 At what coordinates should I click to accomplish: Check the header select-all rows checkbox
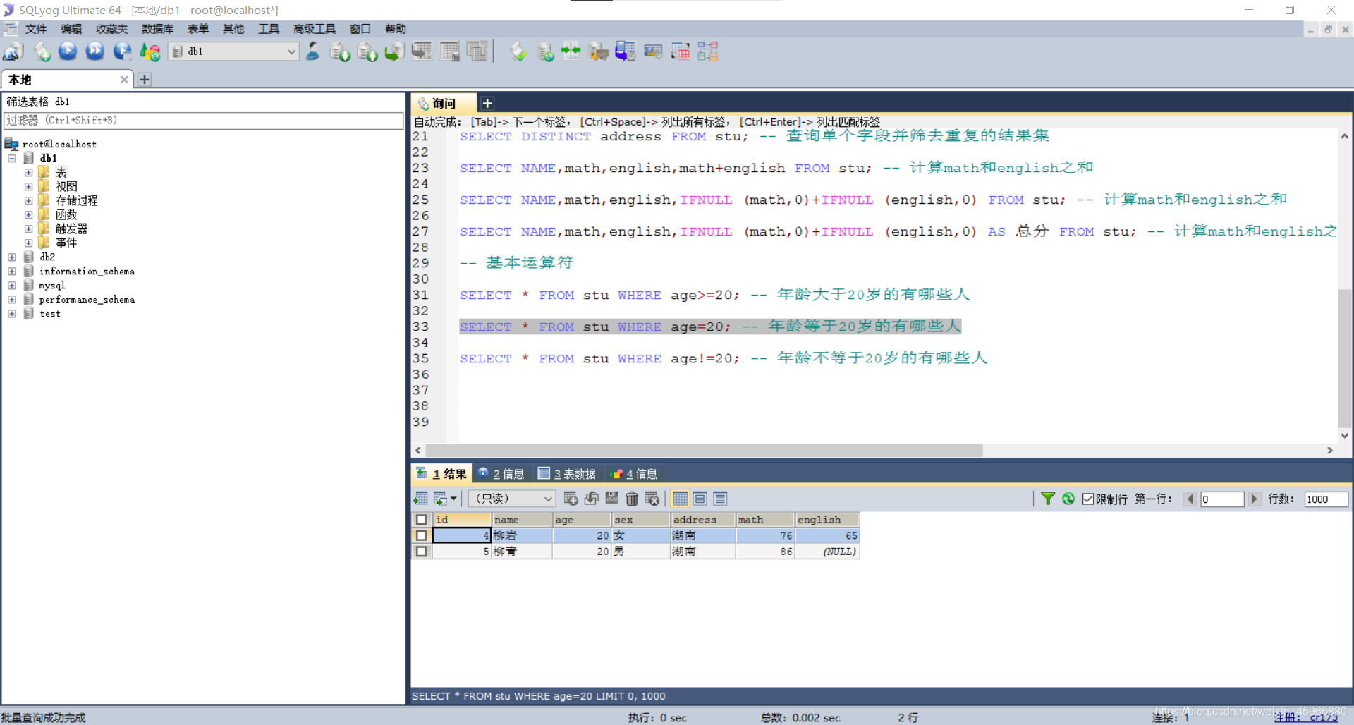(422, 520)
